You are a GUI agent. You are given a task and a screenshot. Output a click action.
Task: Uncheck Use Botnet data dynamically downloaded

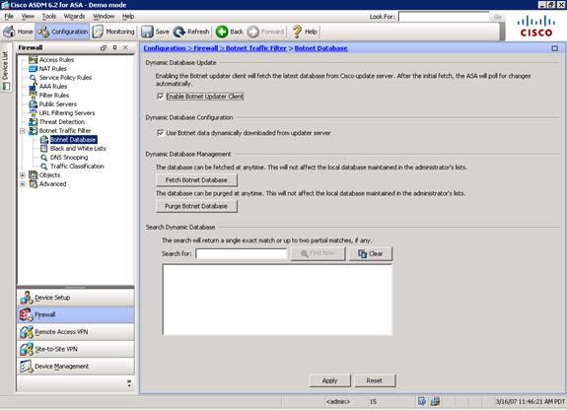pos(160,133)
